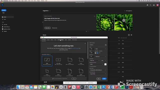Click the Adobe Stock search magnifier icon
The height and width of the screenshot is (90, 160).
(53, 79)
